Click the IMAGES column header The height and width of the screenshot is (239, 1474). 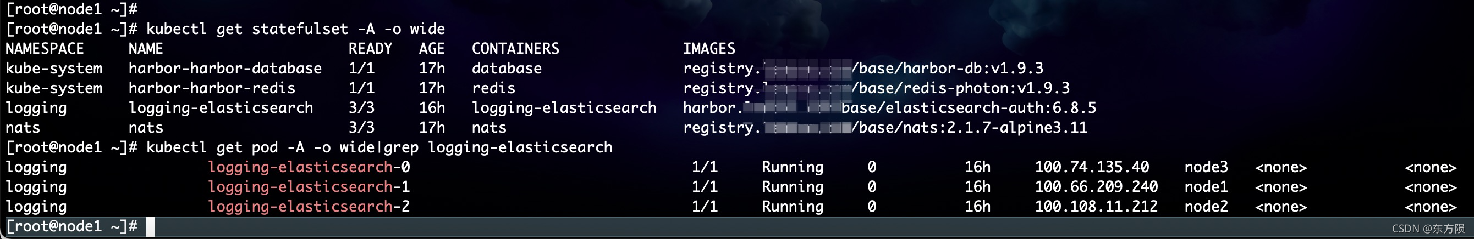[x=709, y=48]
